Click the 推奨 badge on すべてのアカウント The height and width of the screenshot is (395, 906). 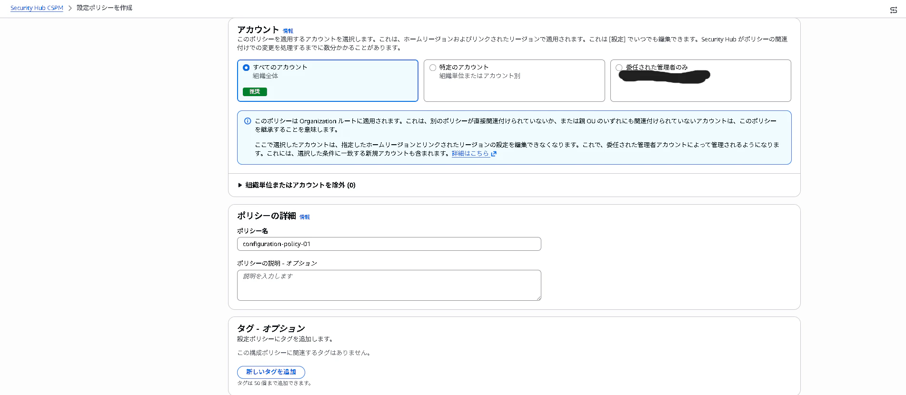pyautogui.click(x=255, y=92)
